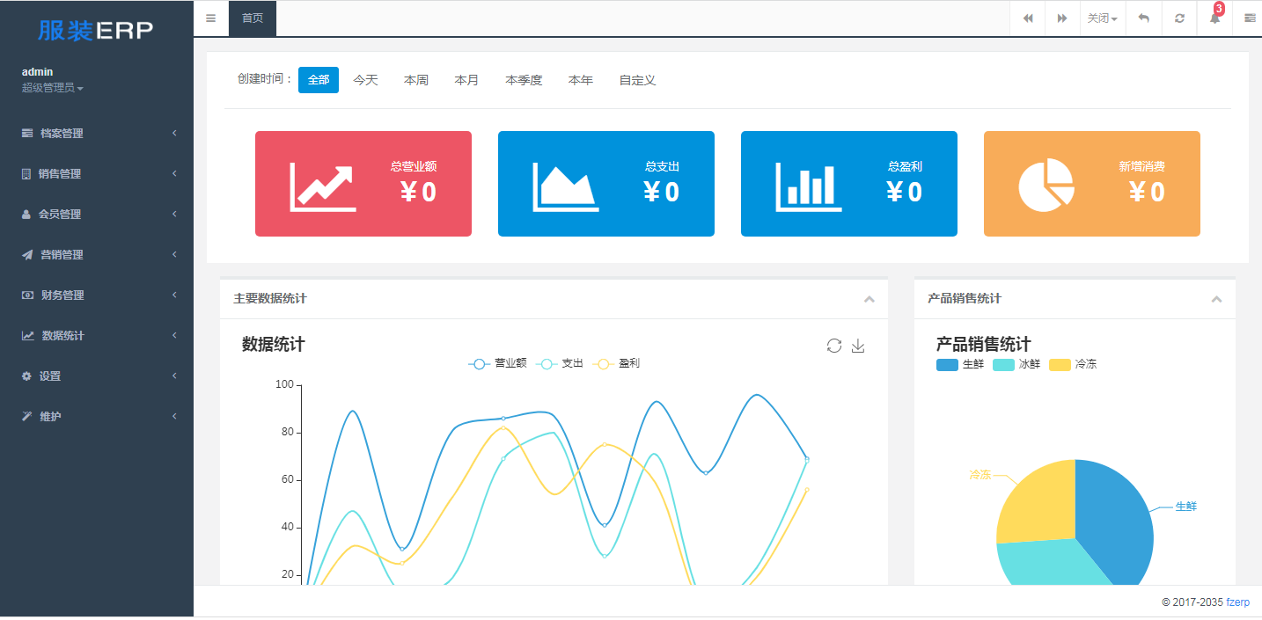Toggle 支出 series in chart legend
1262x620 pixels.
(x=562, y=363)
